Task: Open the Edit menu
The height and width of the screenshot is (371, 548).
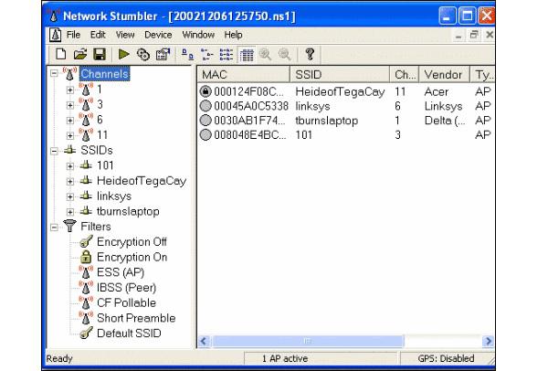Action: [98, 35]
